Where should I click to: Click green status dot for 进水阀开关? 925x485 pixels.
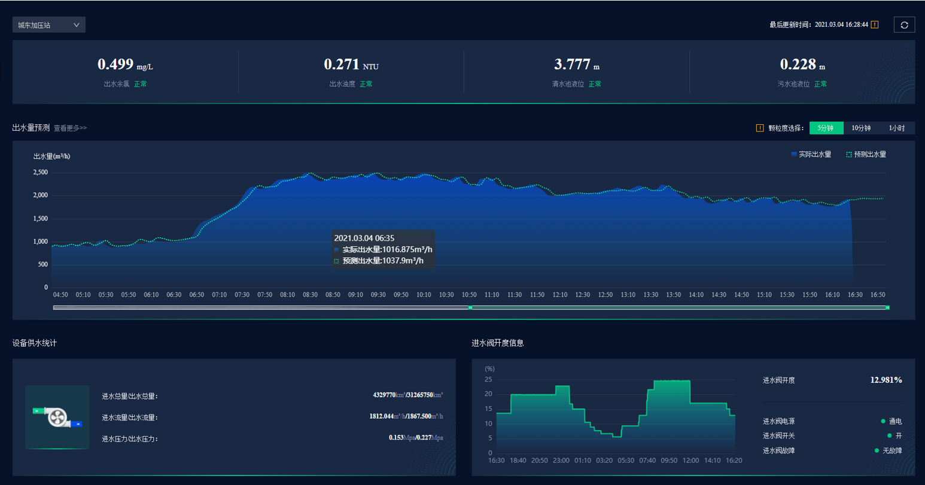(889, 435)
